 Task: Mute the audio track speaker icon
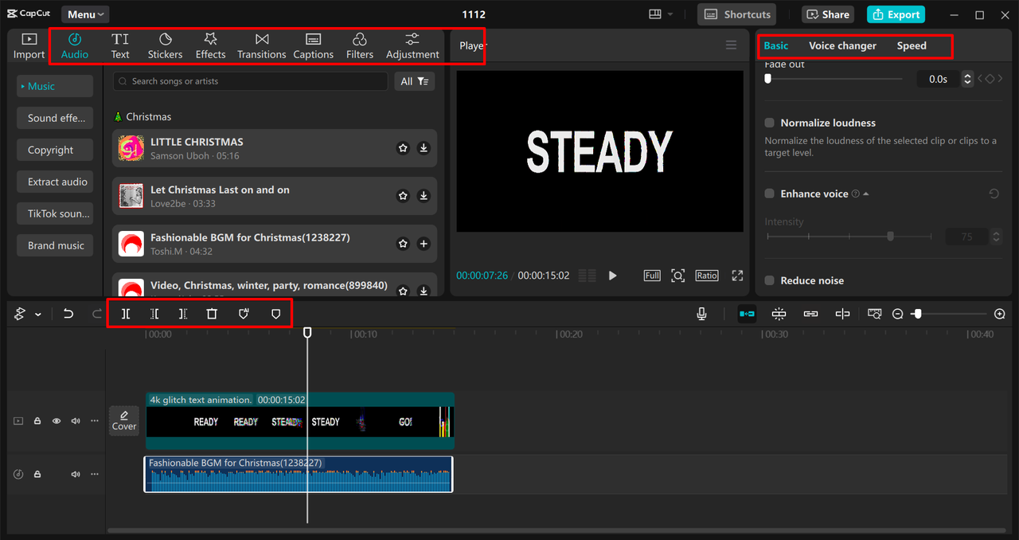76,474
